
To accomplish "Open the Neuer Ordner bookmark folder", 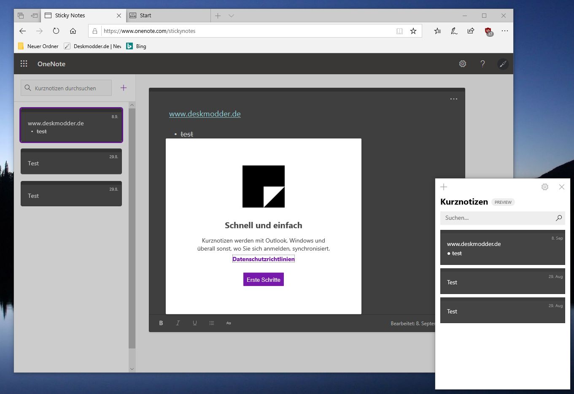I will pyautogui.click(x=38, y=46).
